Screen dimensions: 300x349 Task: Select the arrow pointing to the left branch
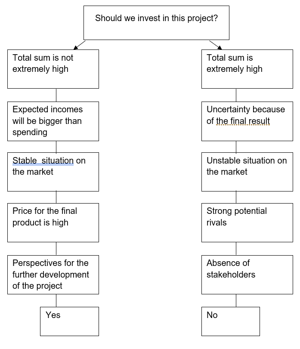pos(80,45)
